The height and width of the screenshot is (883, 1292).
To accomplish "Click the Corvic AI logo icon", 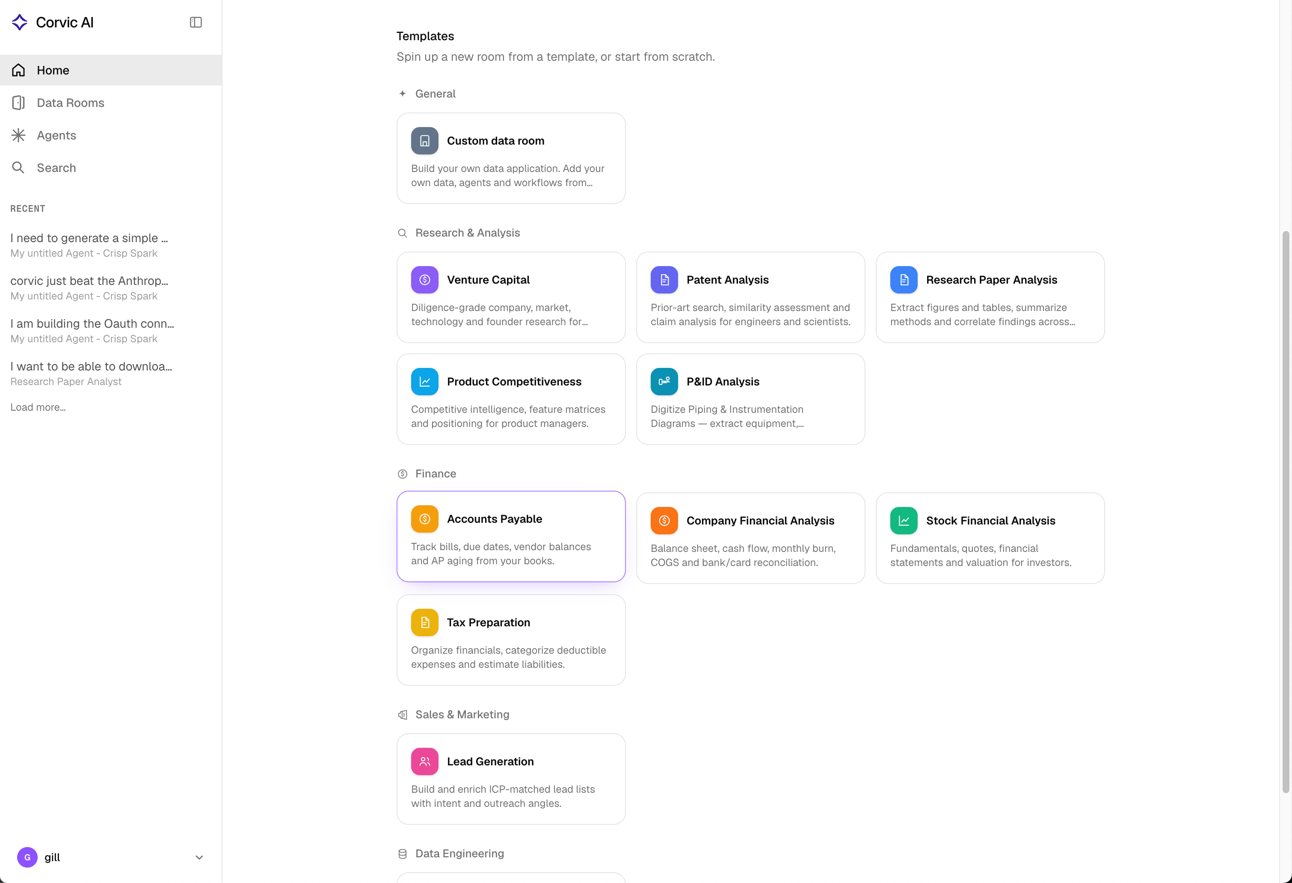I will pyautogui.click(x=19, y=22).
